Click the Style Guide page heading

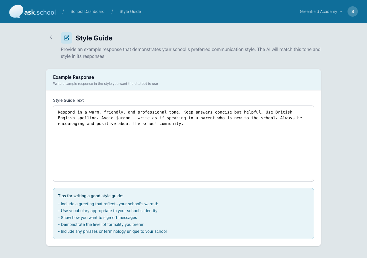[x=94, y=38]
